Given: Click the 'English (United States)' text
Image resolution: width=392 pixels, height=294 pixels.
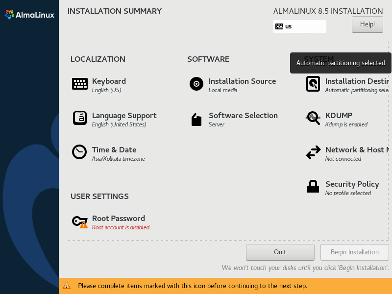Looking at the screenshot, I should (119, 124).
